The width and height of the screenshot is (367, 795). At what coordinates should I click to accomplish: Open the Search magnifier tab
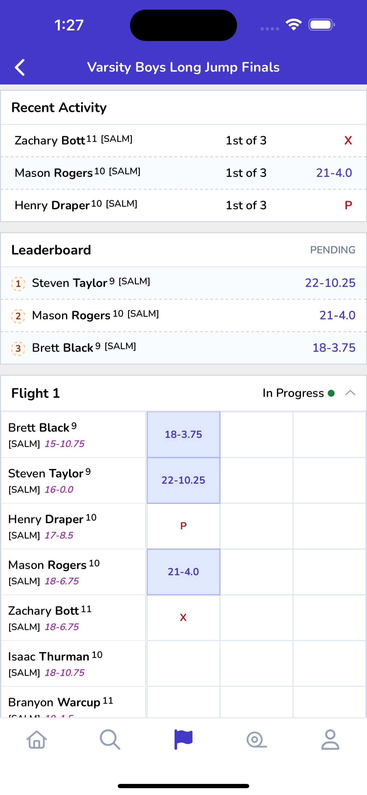tap(110, 740)
